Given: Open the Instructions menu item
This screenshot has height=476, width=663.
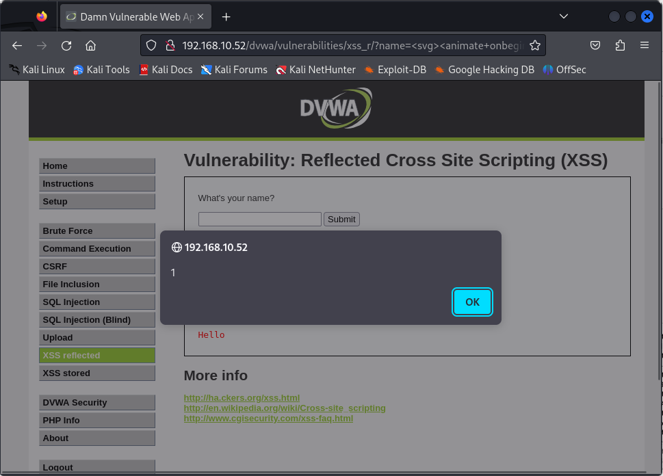Looking at the screenshot, I should tap(97, 183).
